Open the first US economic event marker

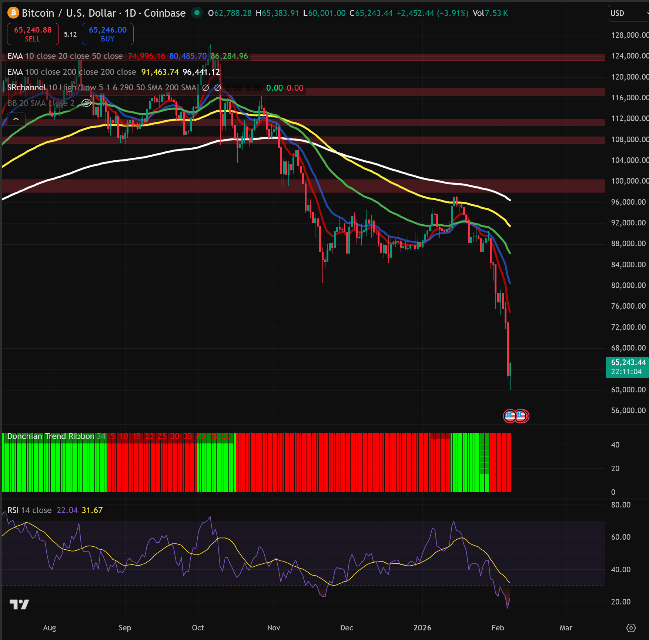tap(510, 416)
